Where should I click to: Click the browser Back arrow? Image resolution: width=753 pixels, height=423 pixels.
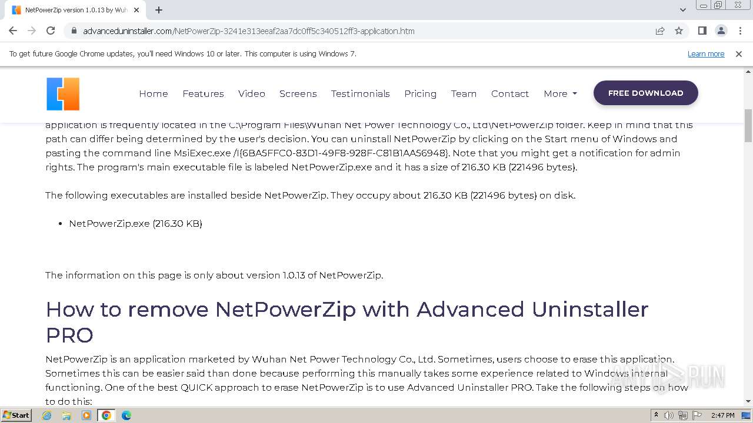13,31
